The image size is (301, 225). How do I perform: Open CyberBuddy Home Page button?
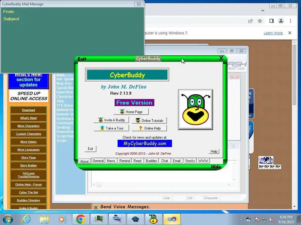[131, 112]
